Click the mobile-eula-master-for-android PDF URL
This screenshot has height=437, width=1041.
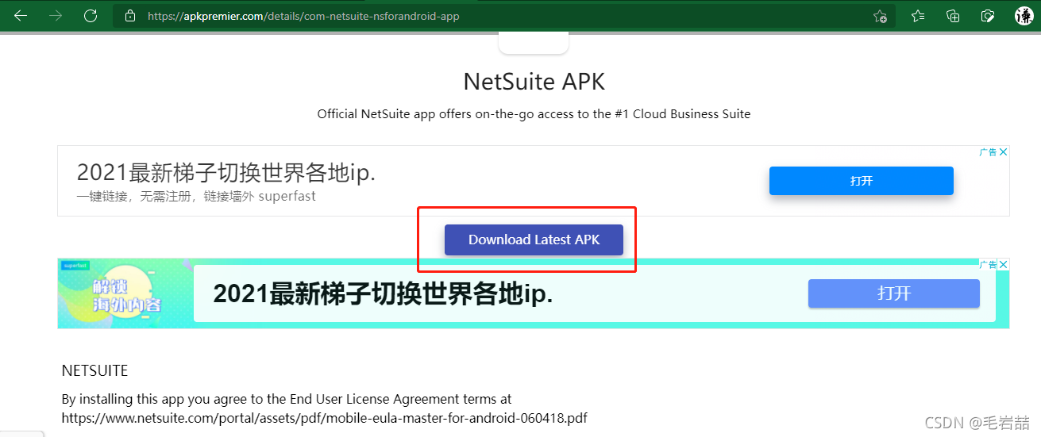tap(325, 417)
